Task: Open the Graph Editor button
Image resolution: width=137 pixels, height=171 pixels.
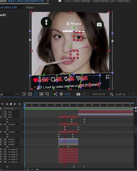Action: click(20, 104)
